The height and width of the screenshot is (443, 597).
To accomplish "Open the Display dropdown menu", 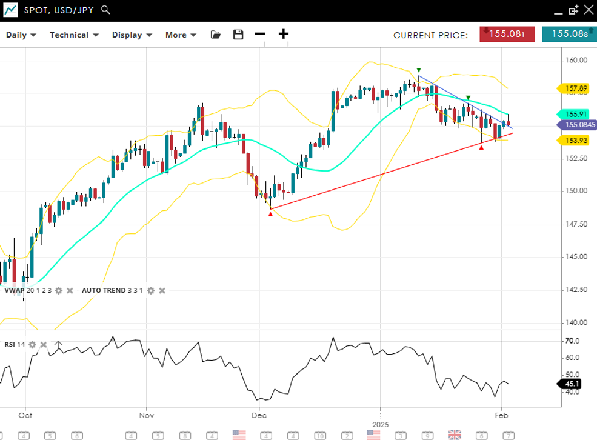I will coord(132,35).
